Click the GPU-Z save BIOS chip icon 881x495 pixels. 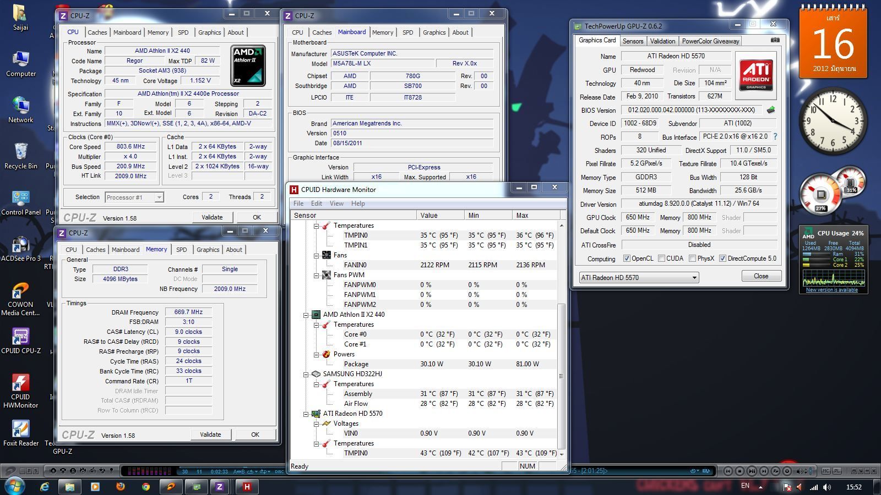coord(771,110)
